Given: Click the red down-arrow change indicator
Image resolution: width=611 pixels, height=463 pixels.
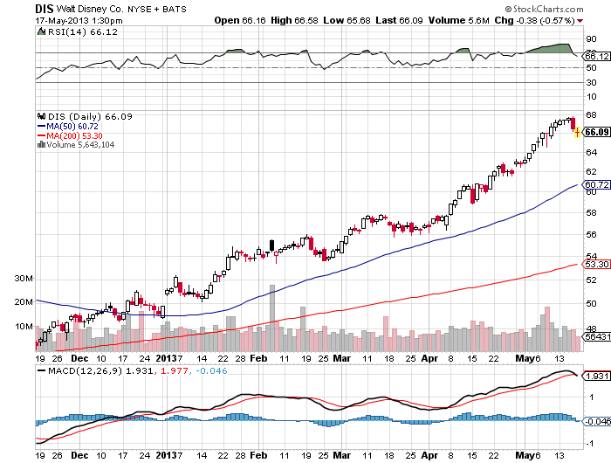Looking at the screenshot, I should (x=580, y=21).
